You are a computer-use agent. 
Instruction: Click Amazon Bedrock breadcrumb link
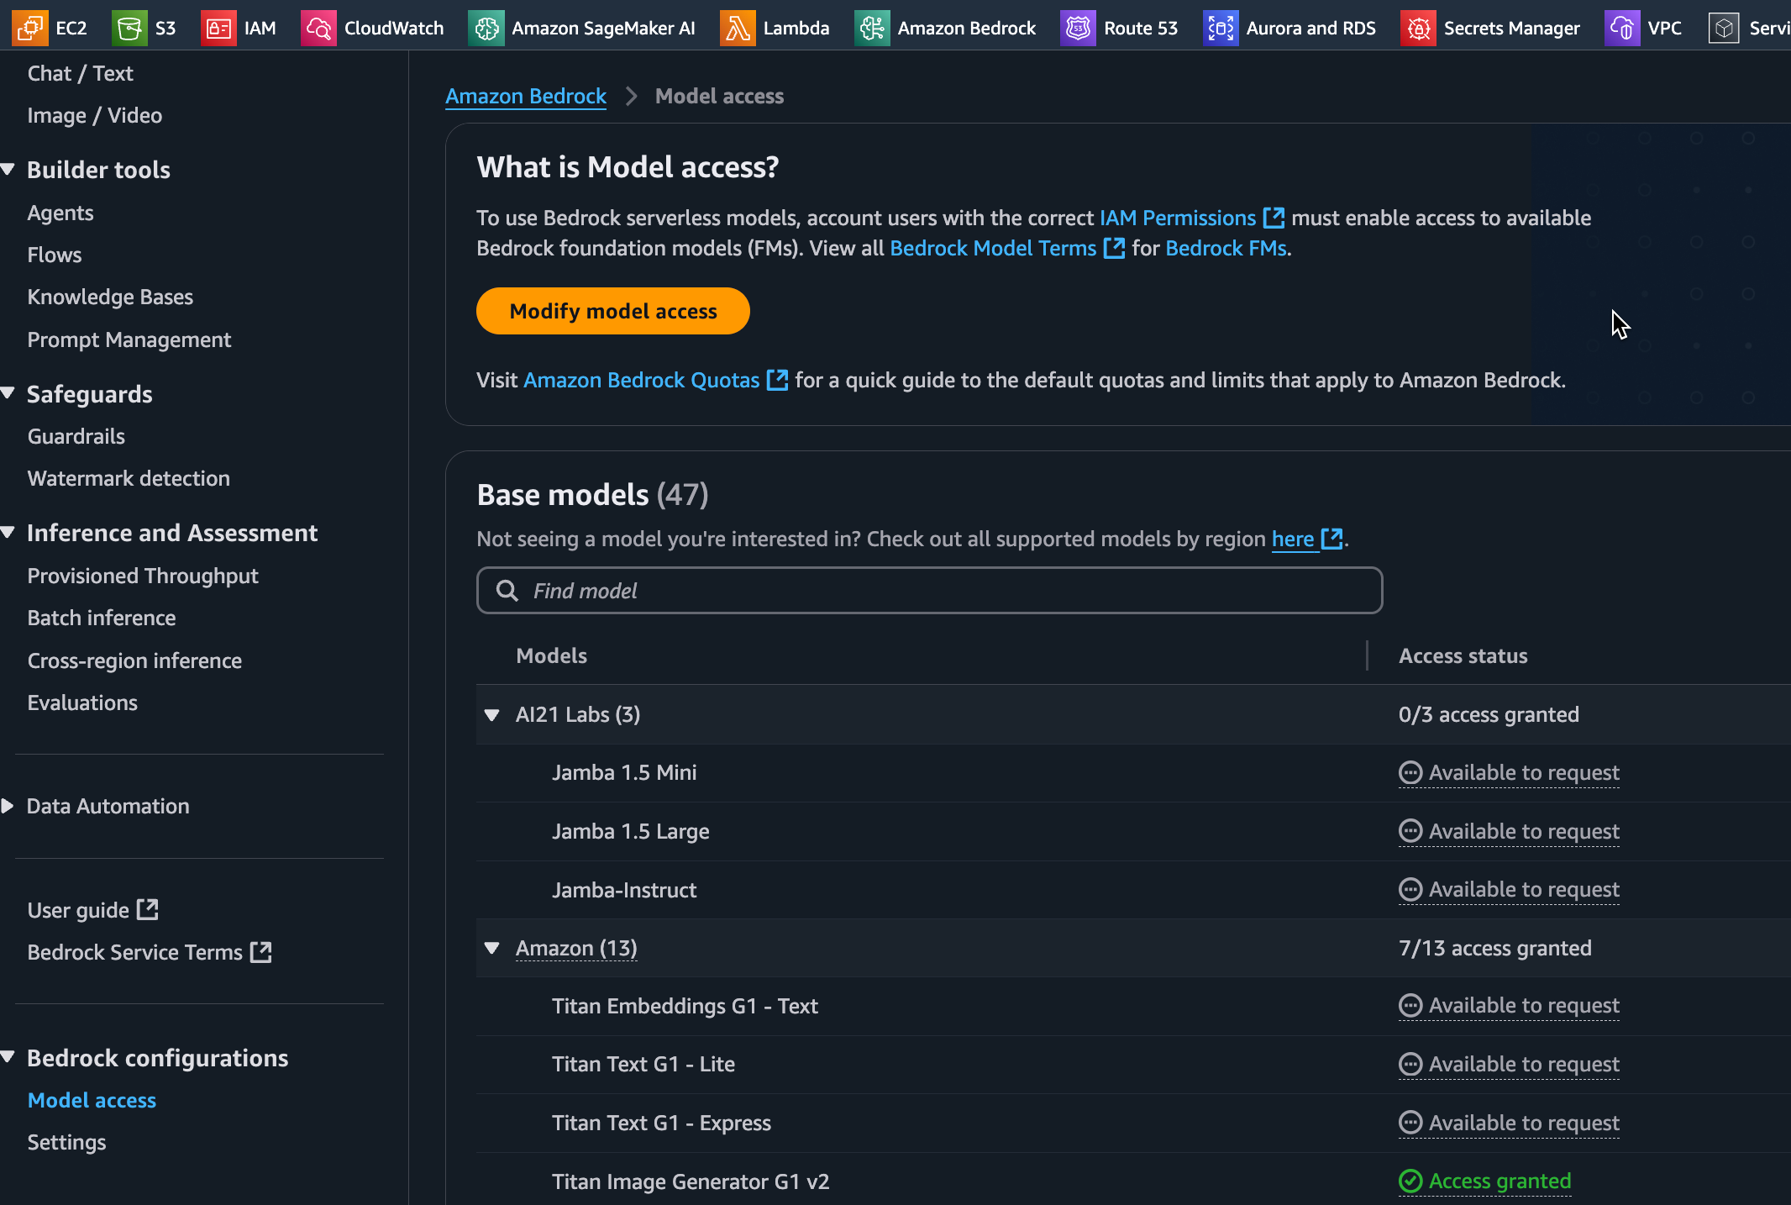click(x=525, y=96)
